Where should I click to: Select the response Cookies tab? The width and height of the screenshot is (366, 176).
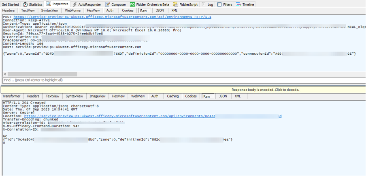tap(191, 96)
